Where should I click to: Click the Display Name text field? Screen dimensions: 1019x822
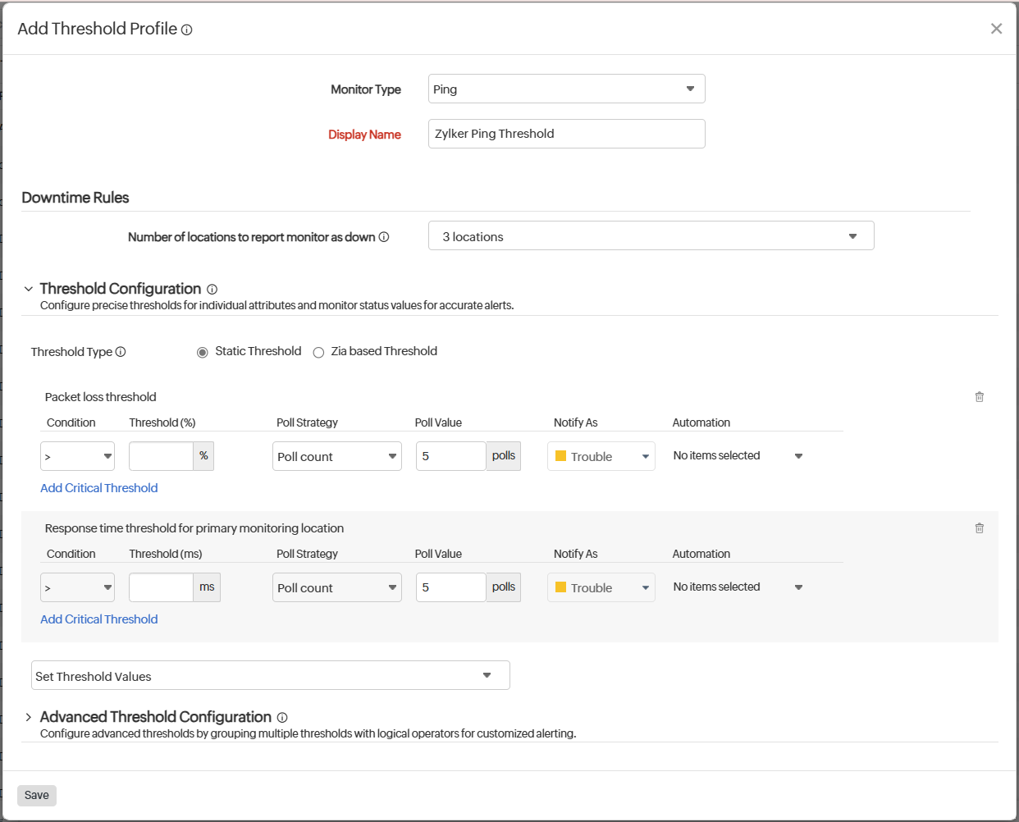pyautogui.click(x=566, y=133)
